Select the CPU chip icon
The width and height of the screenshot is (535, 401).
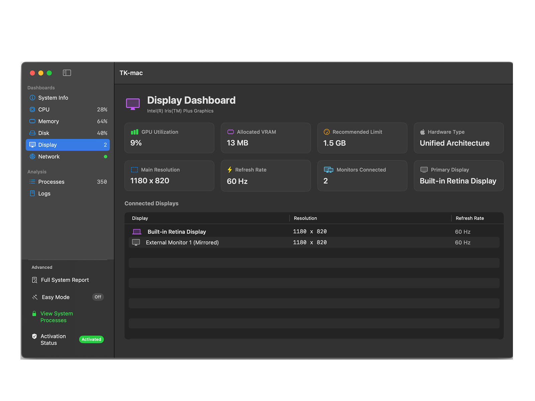click(x=32, y=109)
